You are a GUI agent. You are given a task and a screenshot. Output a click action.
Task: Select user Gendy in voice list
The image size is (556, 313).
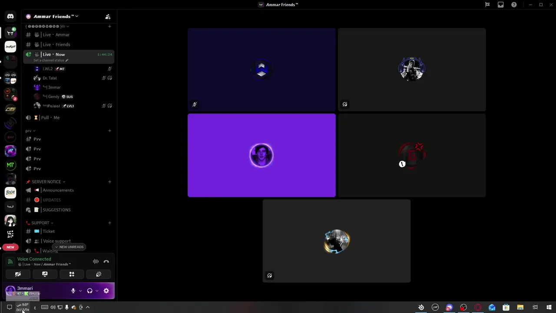tap(73, 97)
